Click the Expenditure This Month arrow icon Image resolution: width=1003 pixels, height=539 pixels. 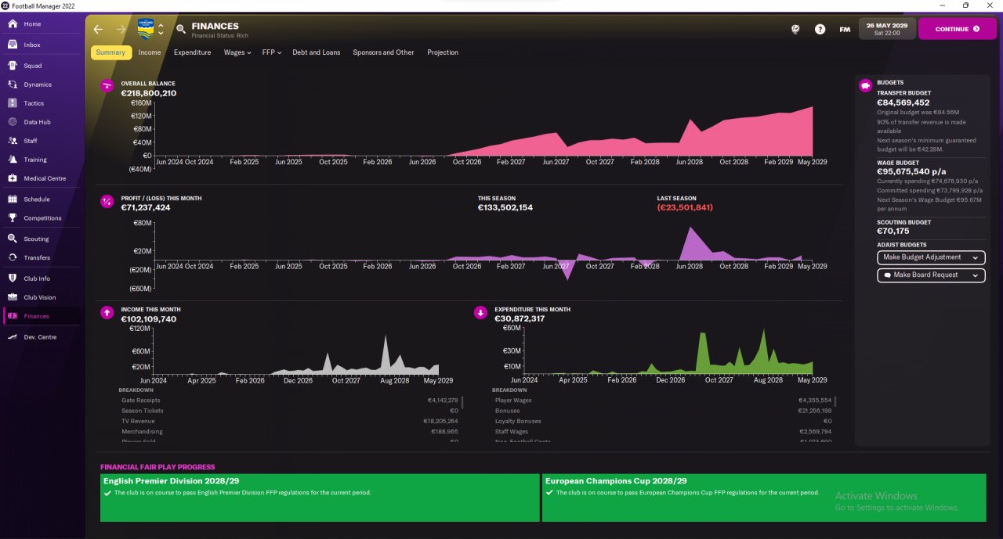480,313
